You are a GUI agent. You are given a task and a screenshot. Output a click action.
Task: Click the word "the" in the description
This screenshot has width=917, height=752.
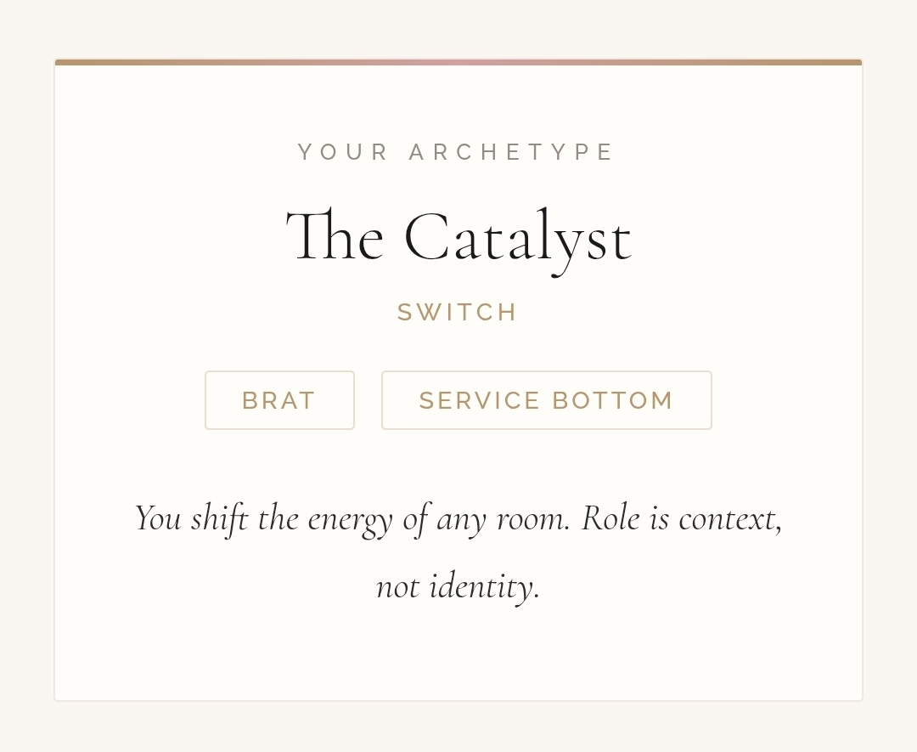click(x=277, y=518)
